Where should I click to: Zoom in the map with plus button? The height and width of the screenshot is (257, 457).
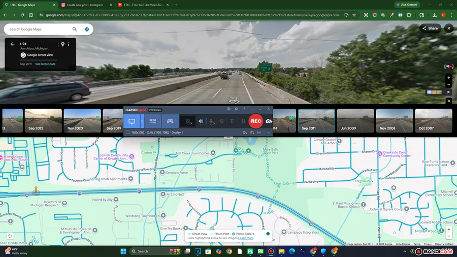tap(448, 229)
